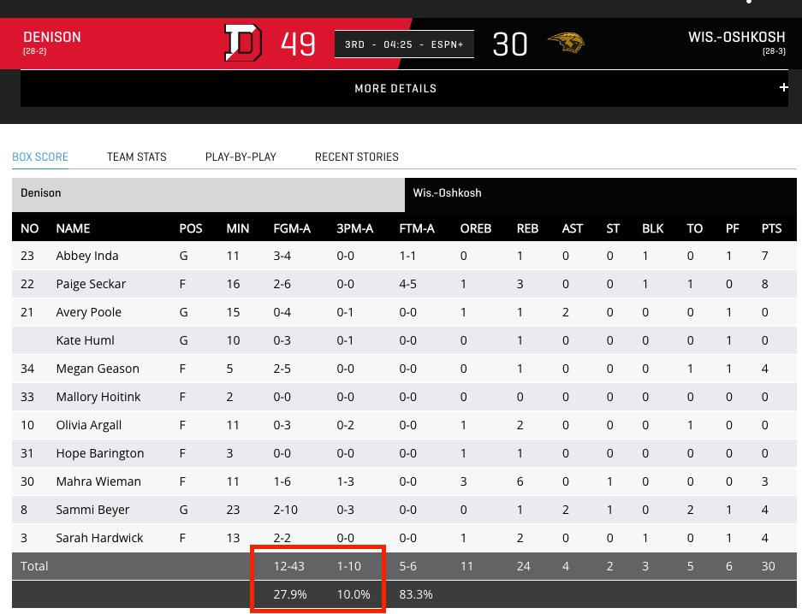Select player Paige Seckar
This screenshot has width=802, height=614.
(91, 284)
